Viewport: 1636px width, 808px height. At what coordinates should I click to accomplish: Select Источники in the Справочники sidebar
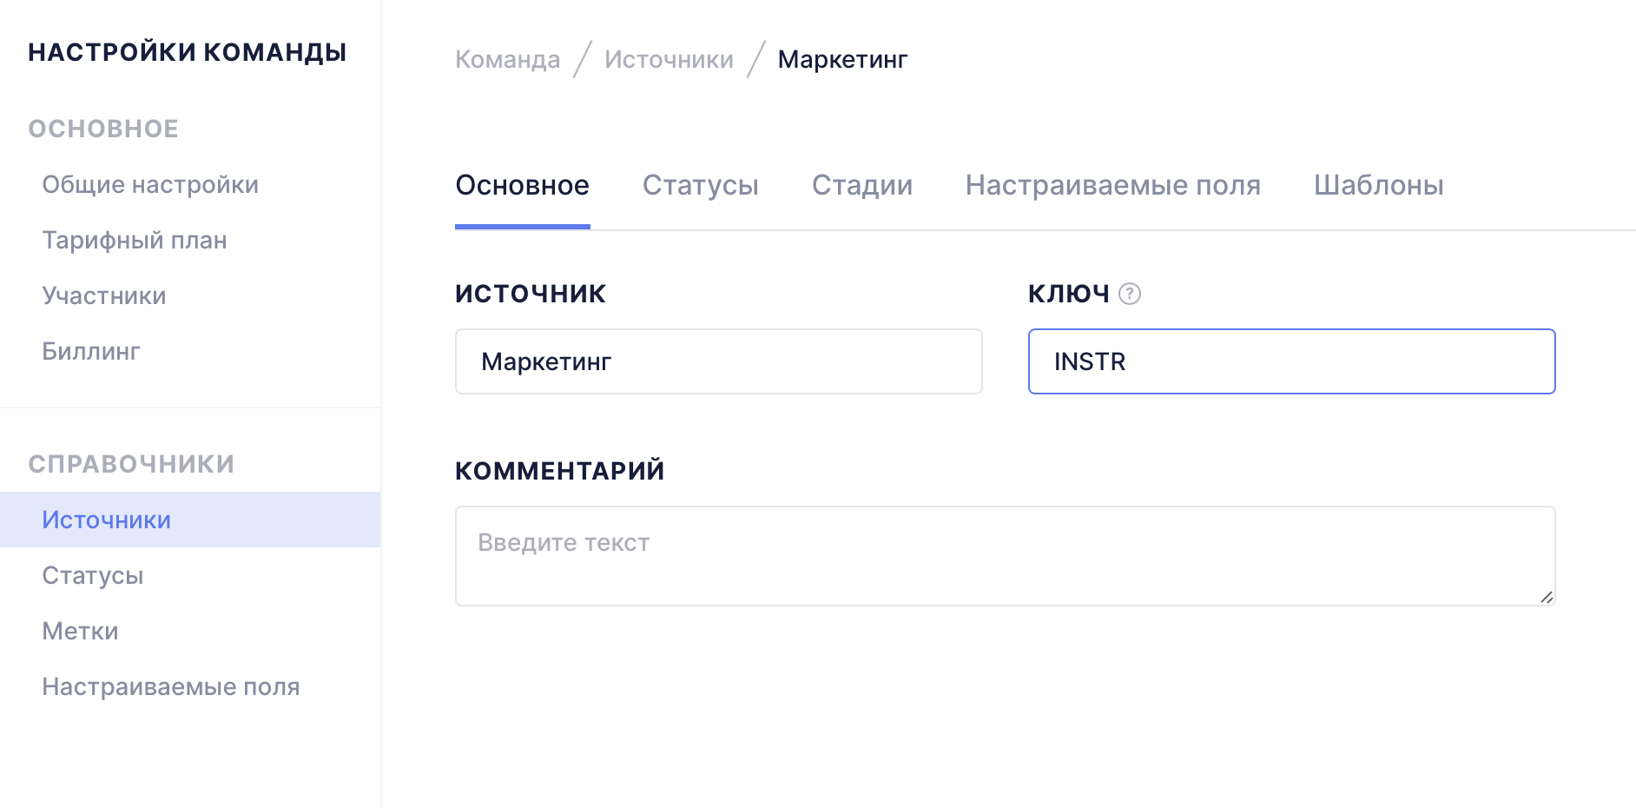107,520
